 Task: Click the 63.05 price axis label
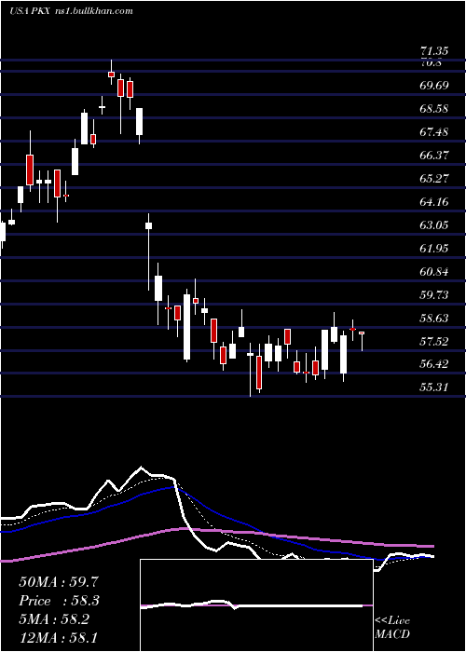coord(434,225)
